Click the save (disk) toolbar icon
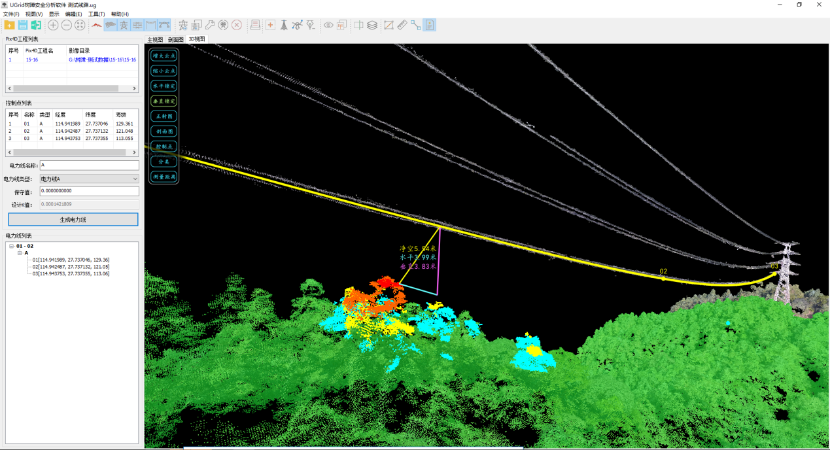The image size is (830, 450). click(x=23, y=25)
